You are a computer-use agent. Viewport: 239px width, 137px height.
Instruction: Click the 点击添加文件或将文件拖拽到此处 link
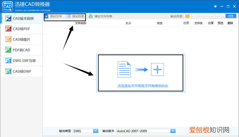click(x=143, y=86)
